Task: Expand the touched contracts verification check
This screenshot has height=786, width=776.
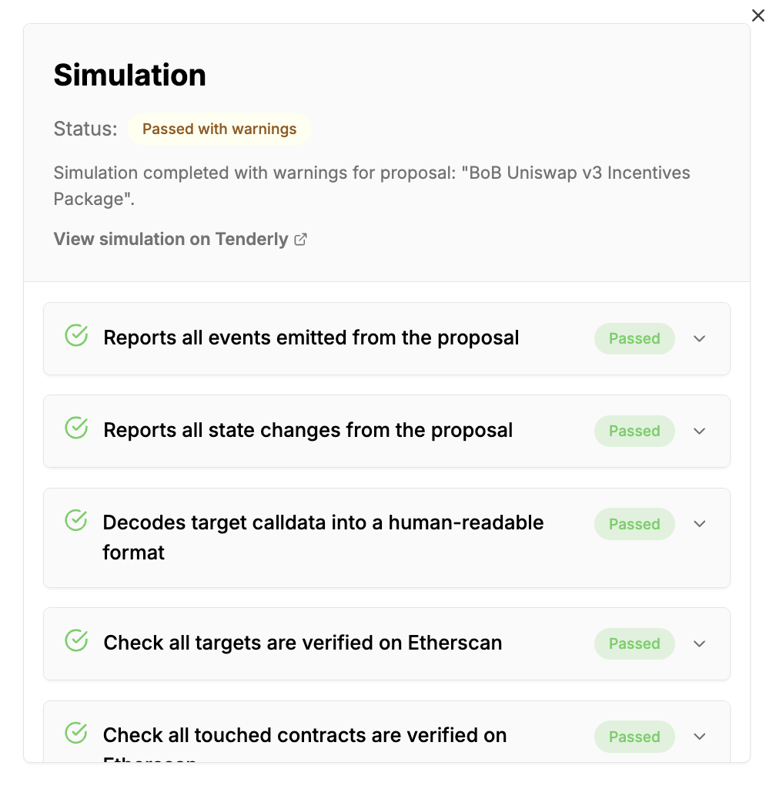Action: 699,736
